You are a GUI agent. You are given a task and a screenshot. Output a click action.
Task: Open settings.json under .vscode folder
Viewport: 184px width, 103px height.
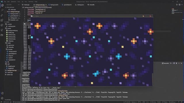click(x=11, y=26)
